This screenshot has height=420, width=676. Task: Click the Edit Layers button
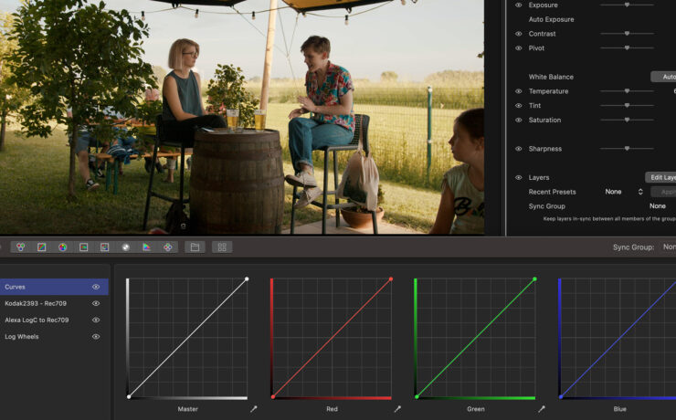660,177
